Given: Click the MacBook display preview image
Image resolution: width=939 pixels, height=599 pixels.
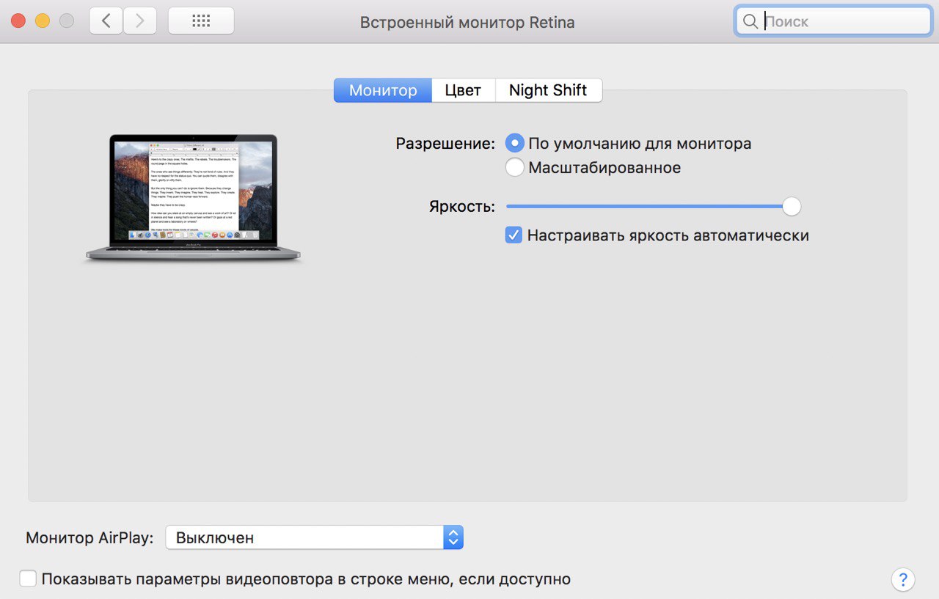Looking at the screenshot, I should click(x=193, y=198).
